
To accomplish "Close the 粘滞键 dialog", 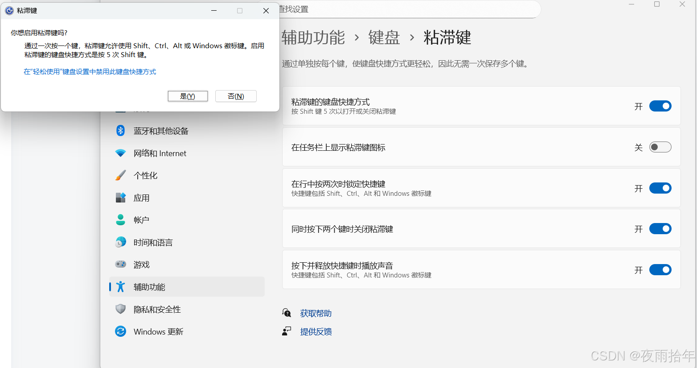I will 266,11.
